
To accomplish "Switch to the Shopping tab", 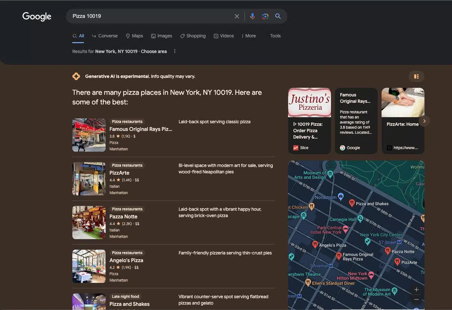I will pos(193,36).
